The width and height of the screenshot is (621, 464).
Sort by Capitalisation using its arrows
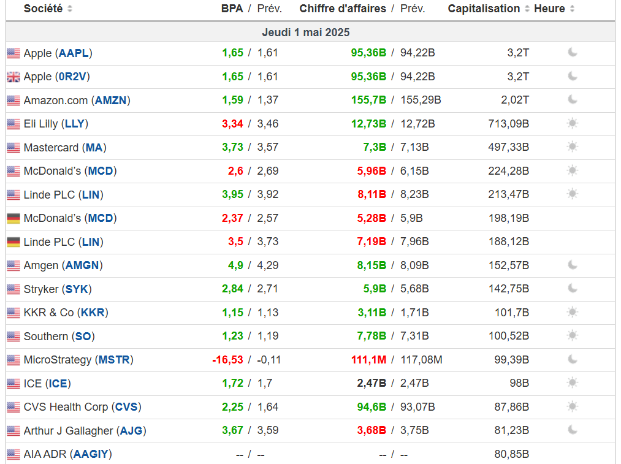pos(527,9)
